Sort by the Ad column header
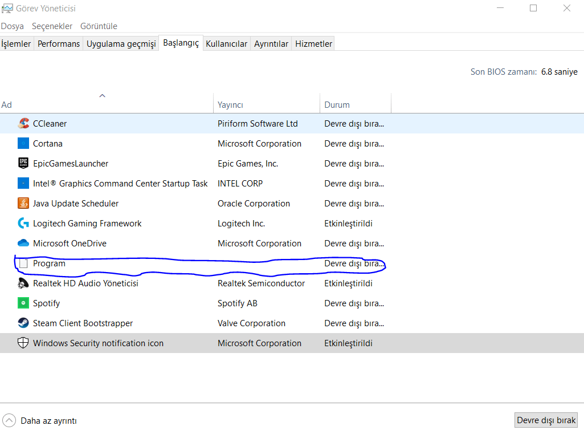This screenshot has width=584, height=434. coord(107,103)
